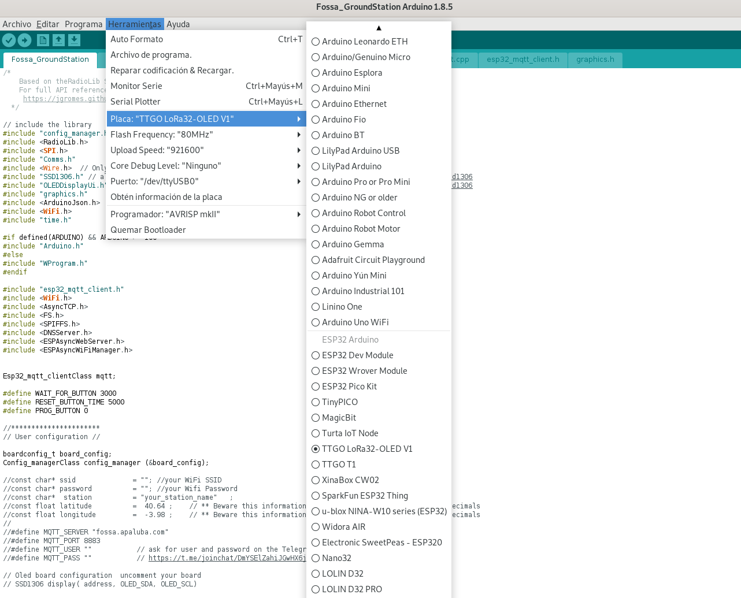This screenshot has height=598, width=741.
Task: Open the jgromes github link in comment
Action: tap(64, 99)
